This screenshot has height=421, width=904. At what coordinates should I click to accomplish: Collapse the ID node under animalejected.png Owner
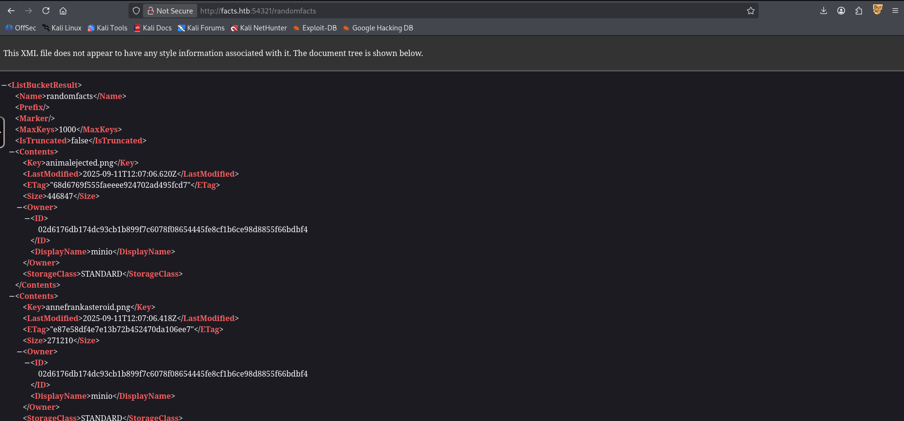tap(27, 218)
